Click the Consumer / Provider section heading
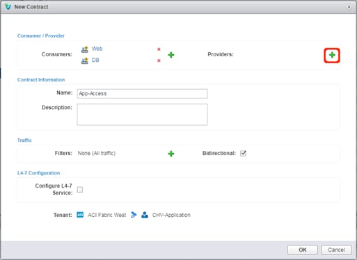 click(41, 35)
